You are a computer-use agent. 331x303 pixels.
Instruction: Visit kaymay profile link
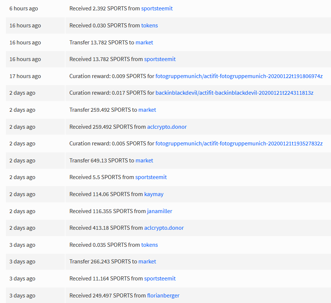154,194
